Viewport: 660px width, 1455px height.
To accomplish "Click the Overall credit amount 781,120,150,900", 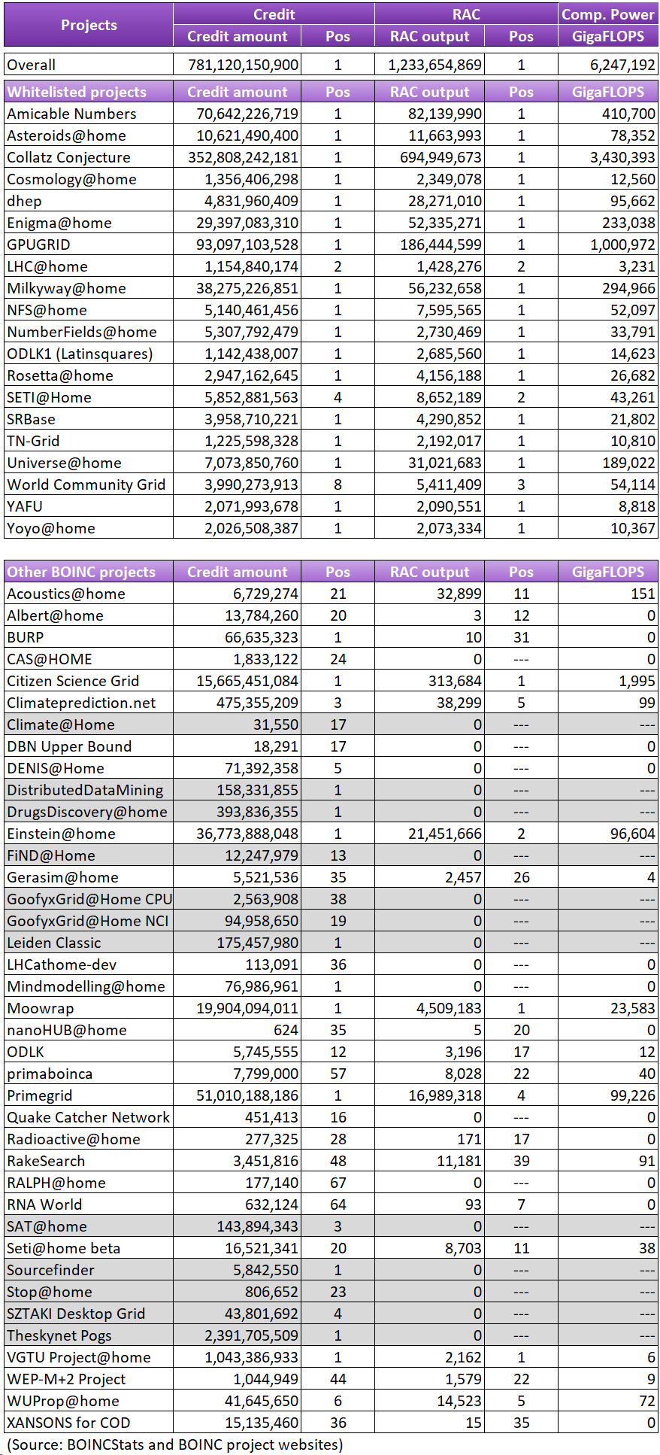I will (x=243, y=65).
